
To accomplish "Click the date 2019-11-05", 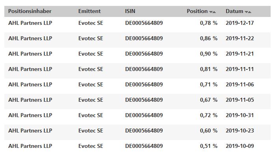I will click(240, 100).
